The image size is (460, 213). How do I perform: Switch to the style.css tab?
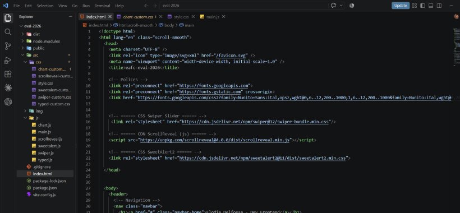181,17
